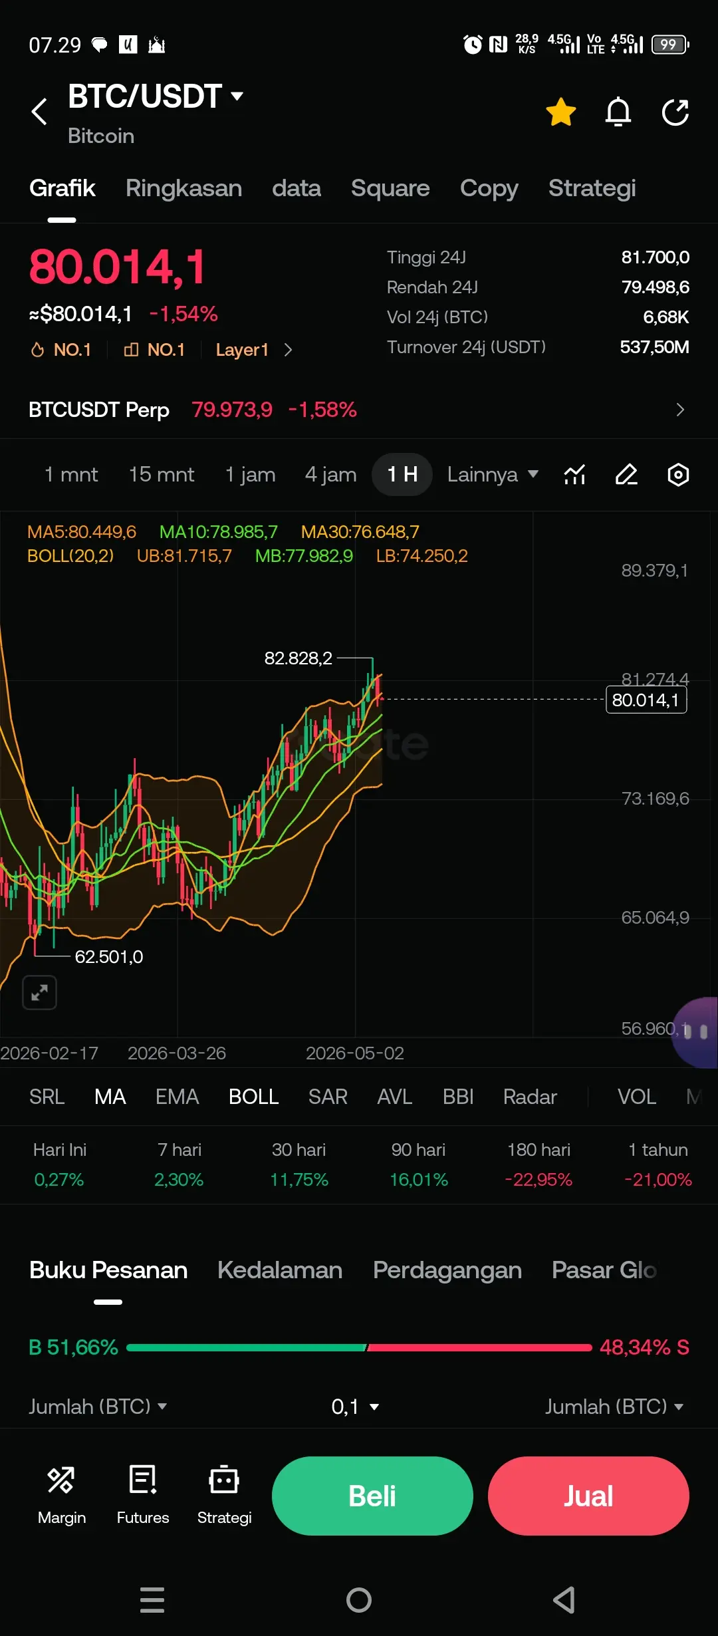Viewport: 718px width, 1636px height.
Task: Open the data tab
Action: (297, 188)
